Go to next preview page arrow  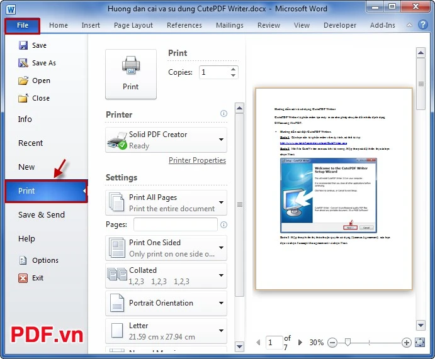click(x=300, y=343)
